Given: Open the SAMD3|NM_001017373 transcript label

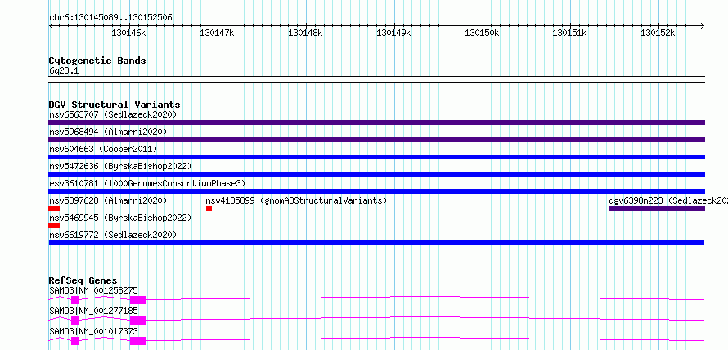Looking at the screenshot, I should (93, 331).
